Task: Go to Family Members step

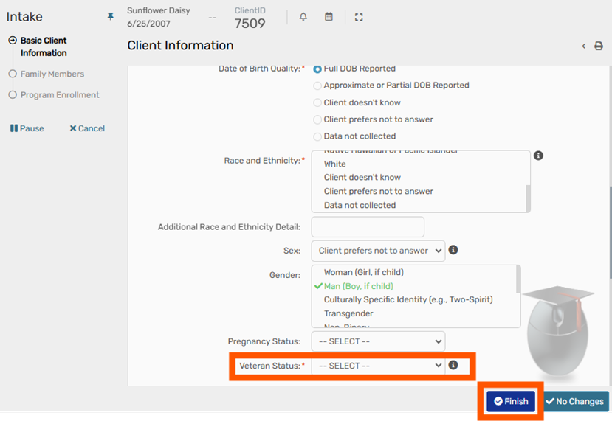Action: click(x=52, y=74)
